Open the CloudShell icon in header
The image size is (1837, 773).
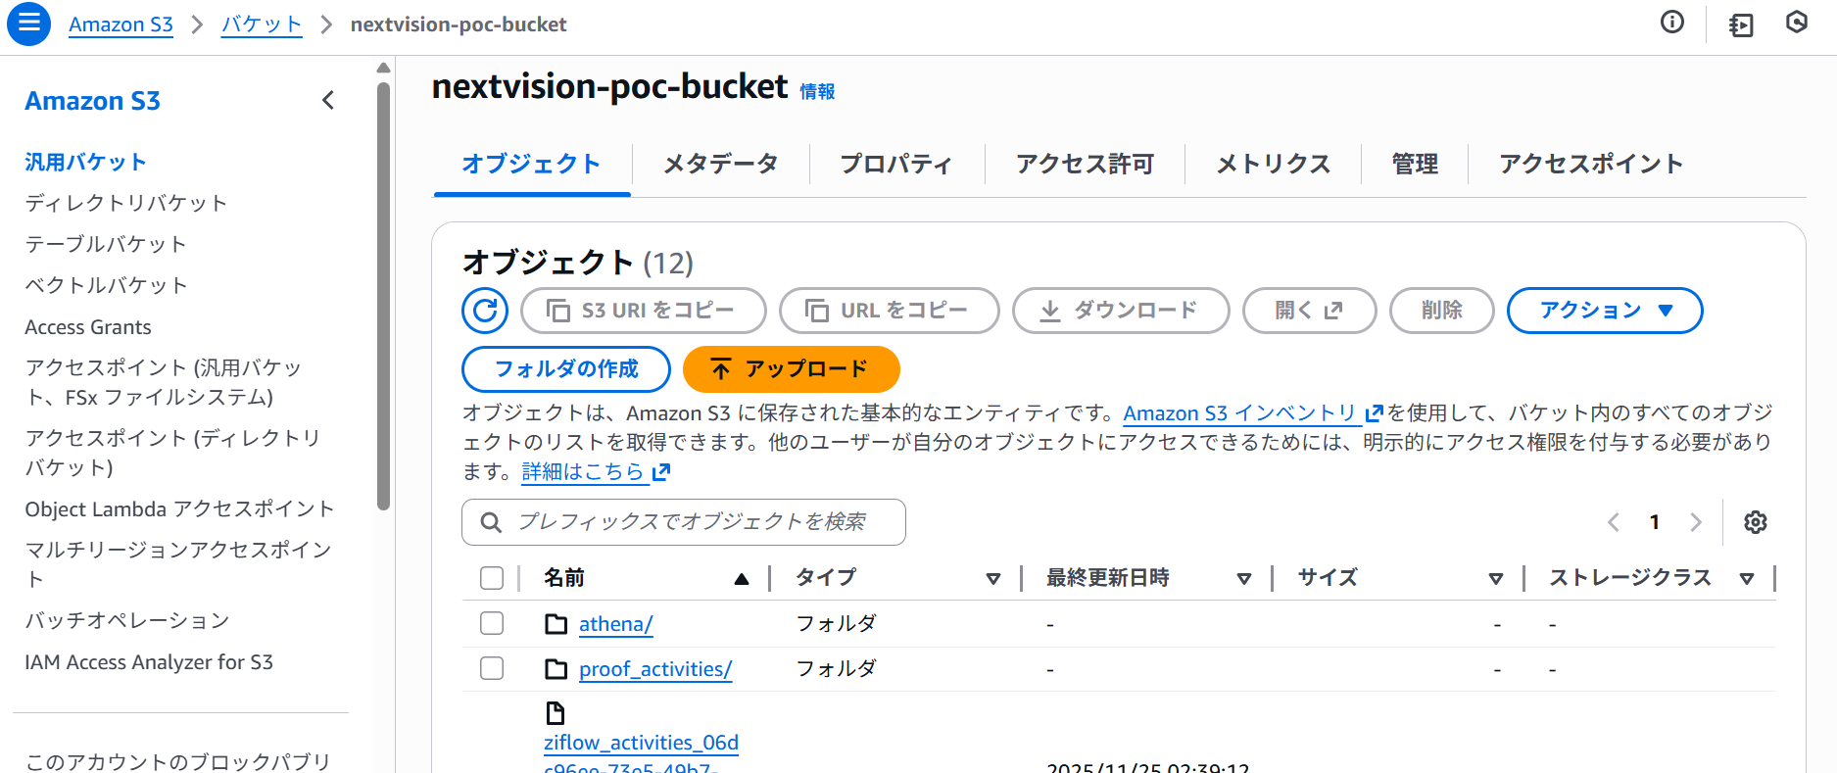pyautogui.click(x=1741, y=24)
